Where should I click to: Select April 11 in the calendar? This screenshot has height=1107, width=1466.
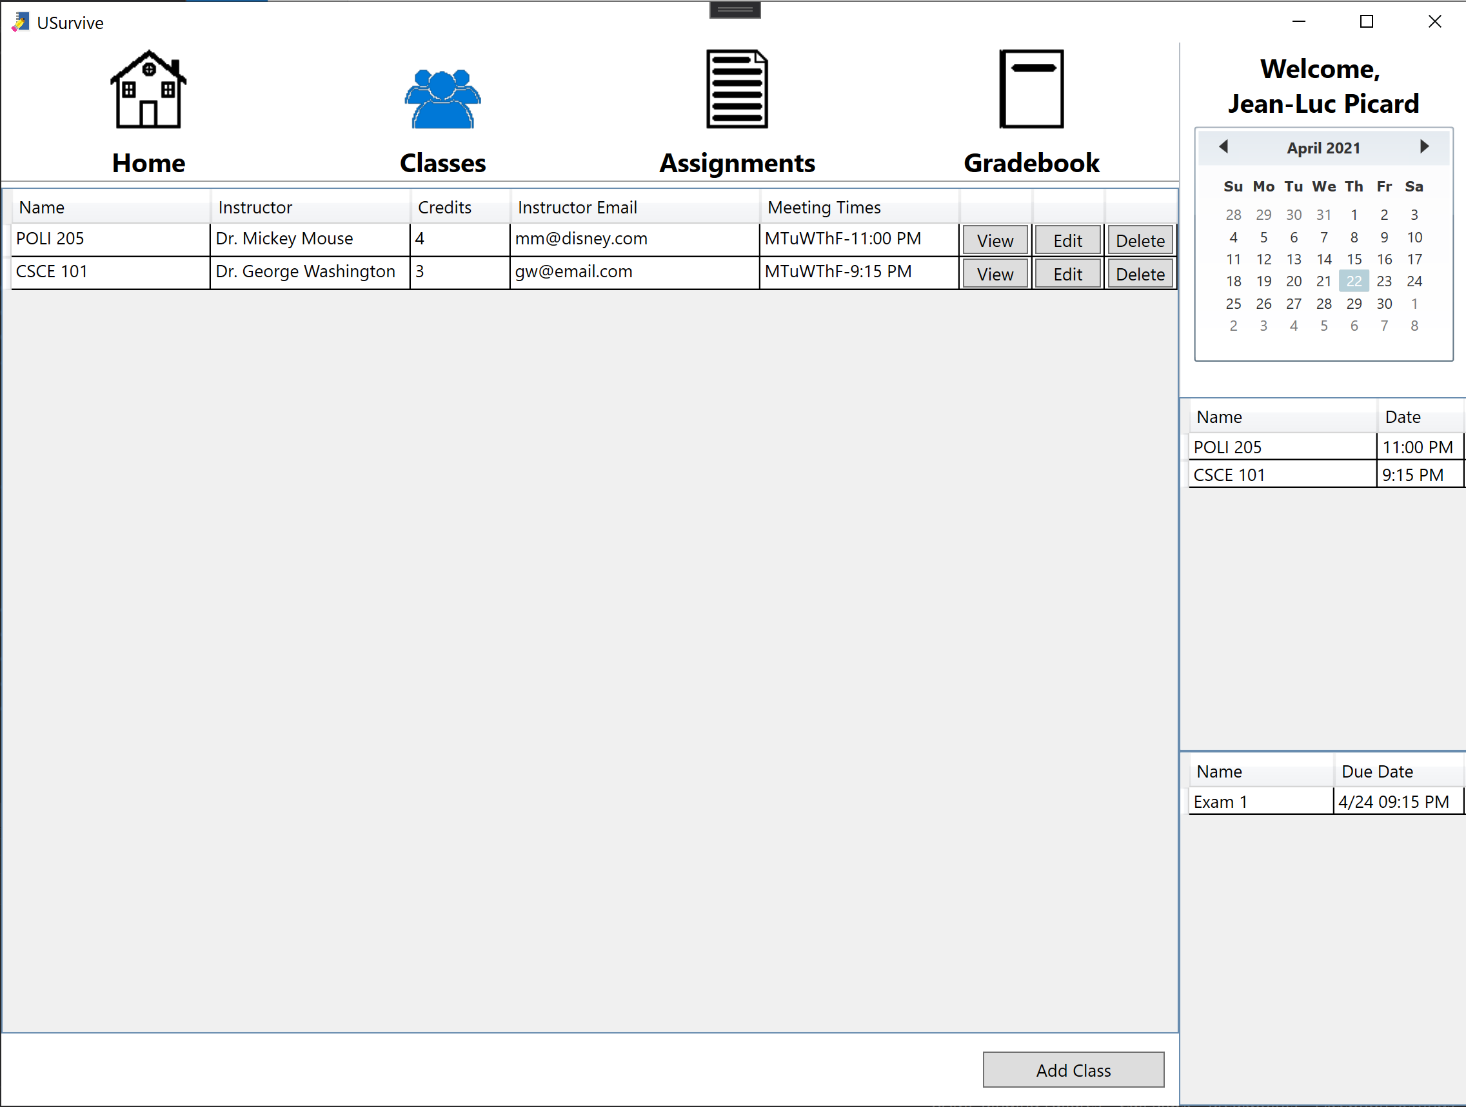(x=1233, y=259)
